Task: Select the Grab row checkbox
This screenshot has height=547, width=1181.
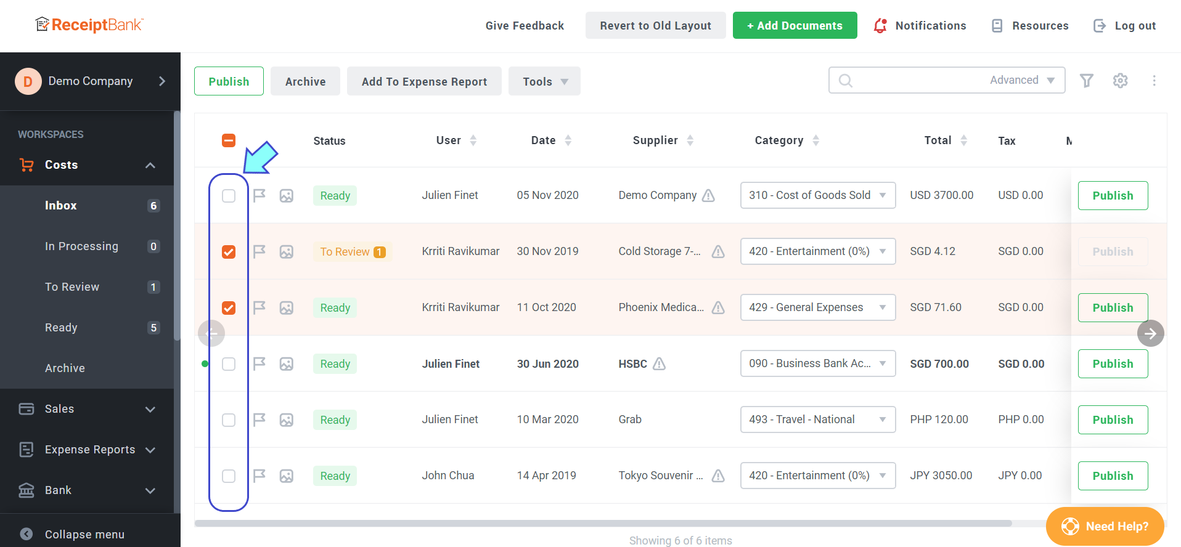Action: coord(229,420)
